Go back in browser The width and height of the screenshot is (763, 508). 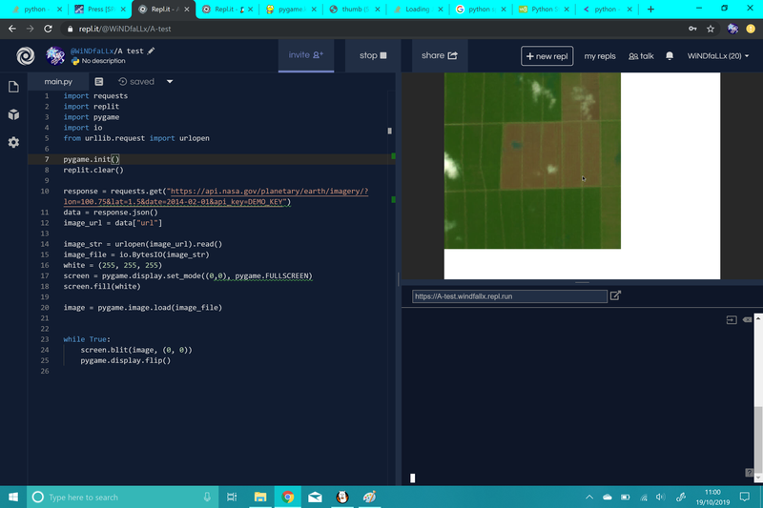(12, 29)
